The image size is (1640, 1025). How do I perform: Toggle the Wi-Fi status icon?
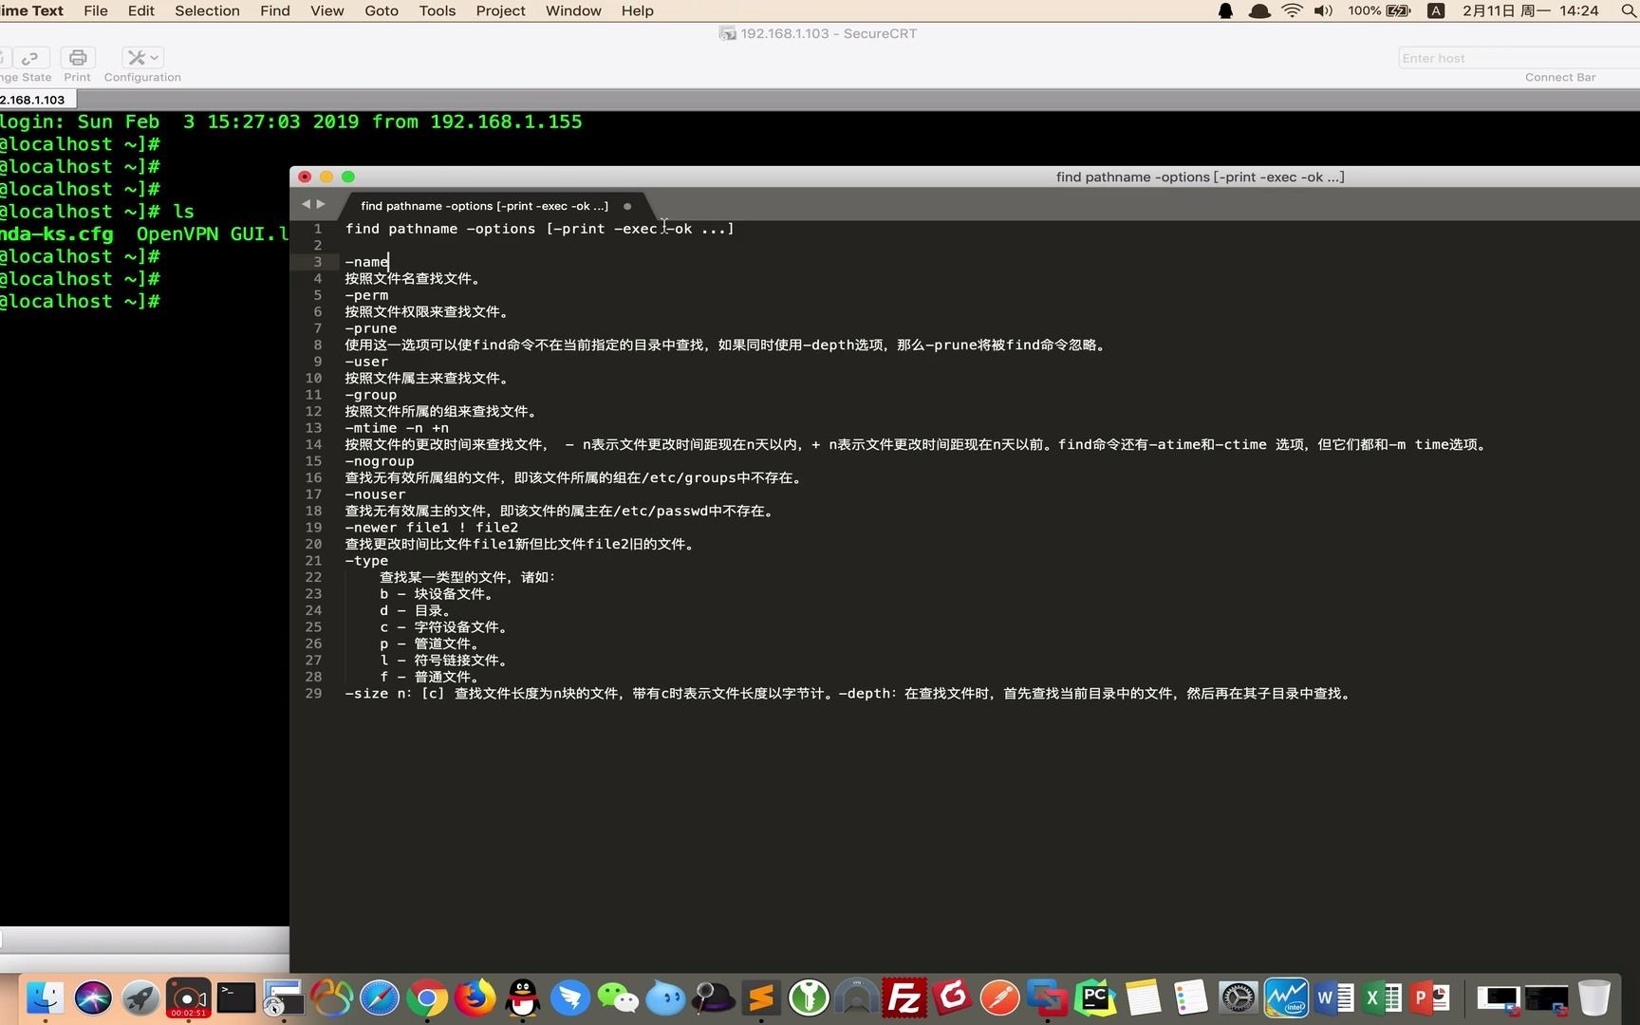(1291, 10)
